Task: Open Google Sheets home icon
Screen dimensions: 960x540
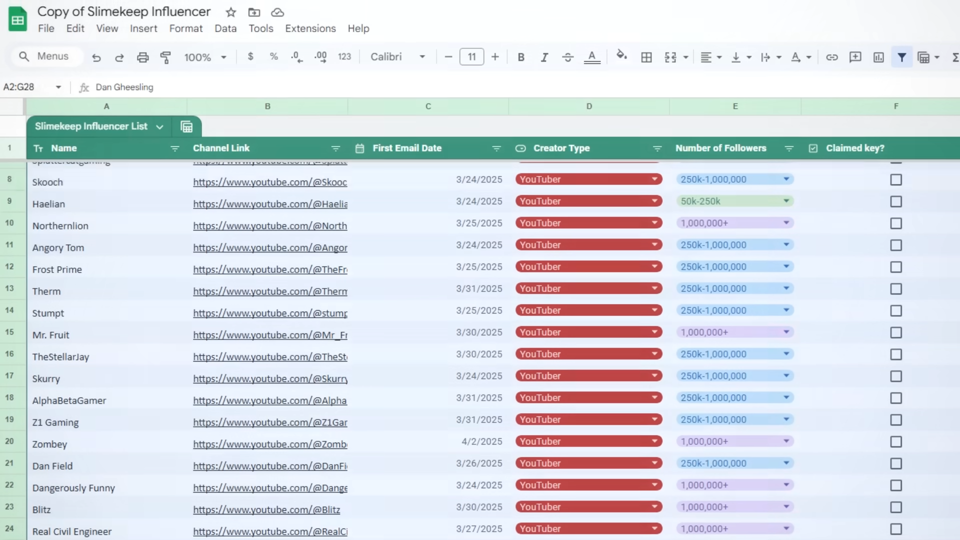Action: (17, 19)
